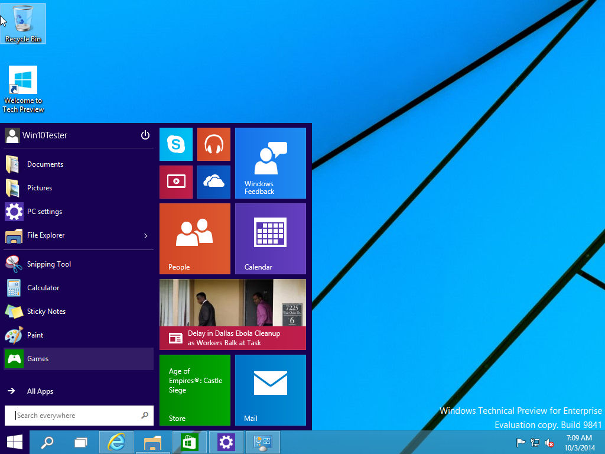This screenshot has height=454, width=605.
Task: Open the Skype tile
Action: [175, 144]
